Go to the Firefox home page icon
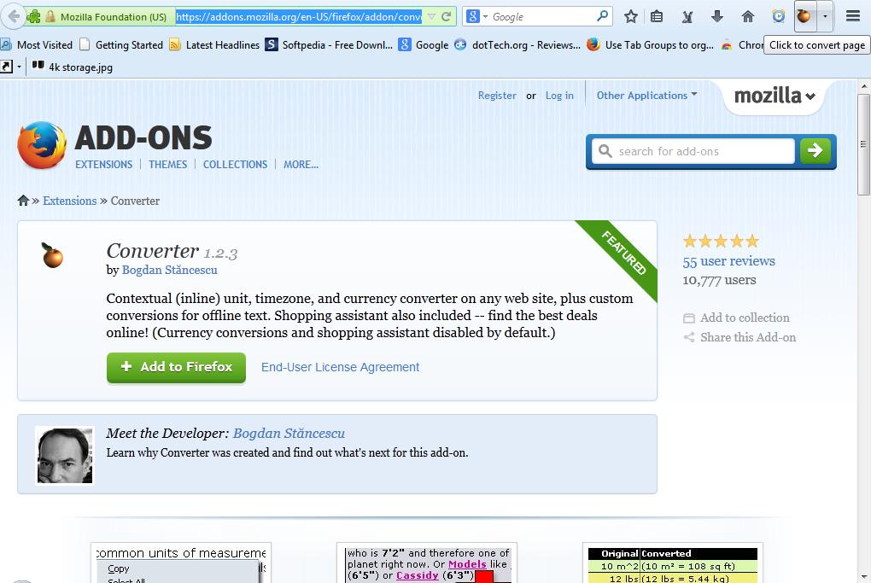This screenshot has height=583, width=871. pyautogui.click(x=748, y=16)
